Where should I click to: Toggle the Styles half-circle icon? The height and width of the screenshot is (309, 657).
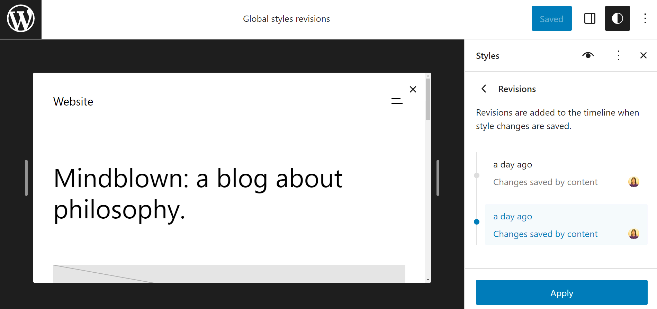click(617, 19)
